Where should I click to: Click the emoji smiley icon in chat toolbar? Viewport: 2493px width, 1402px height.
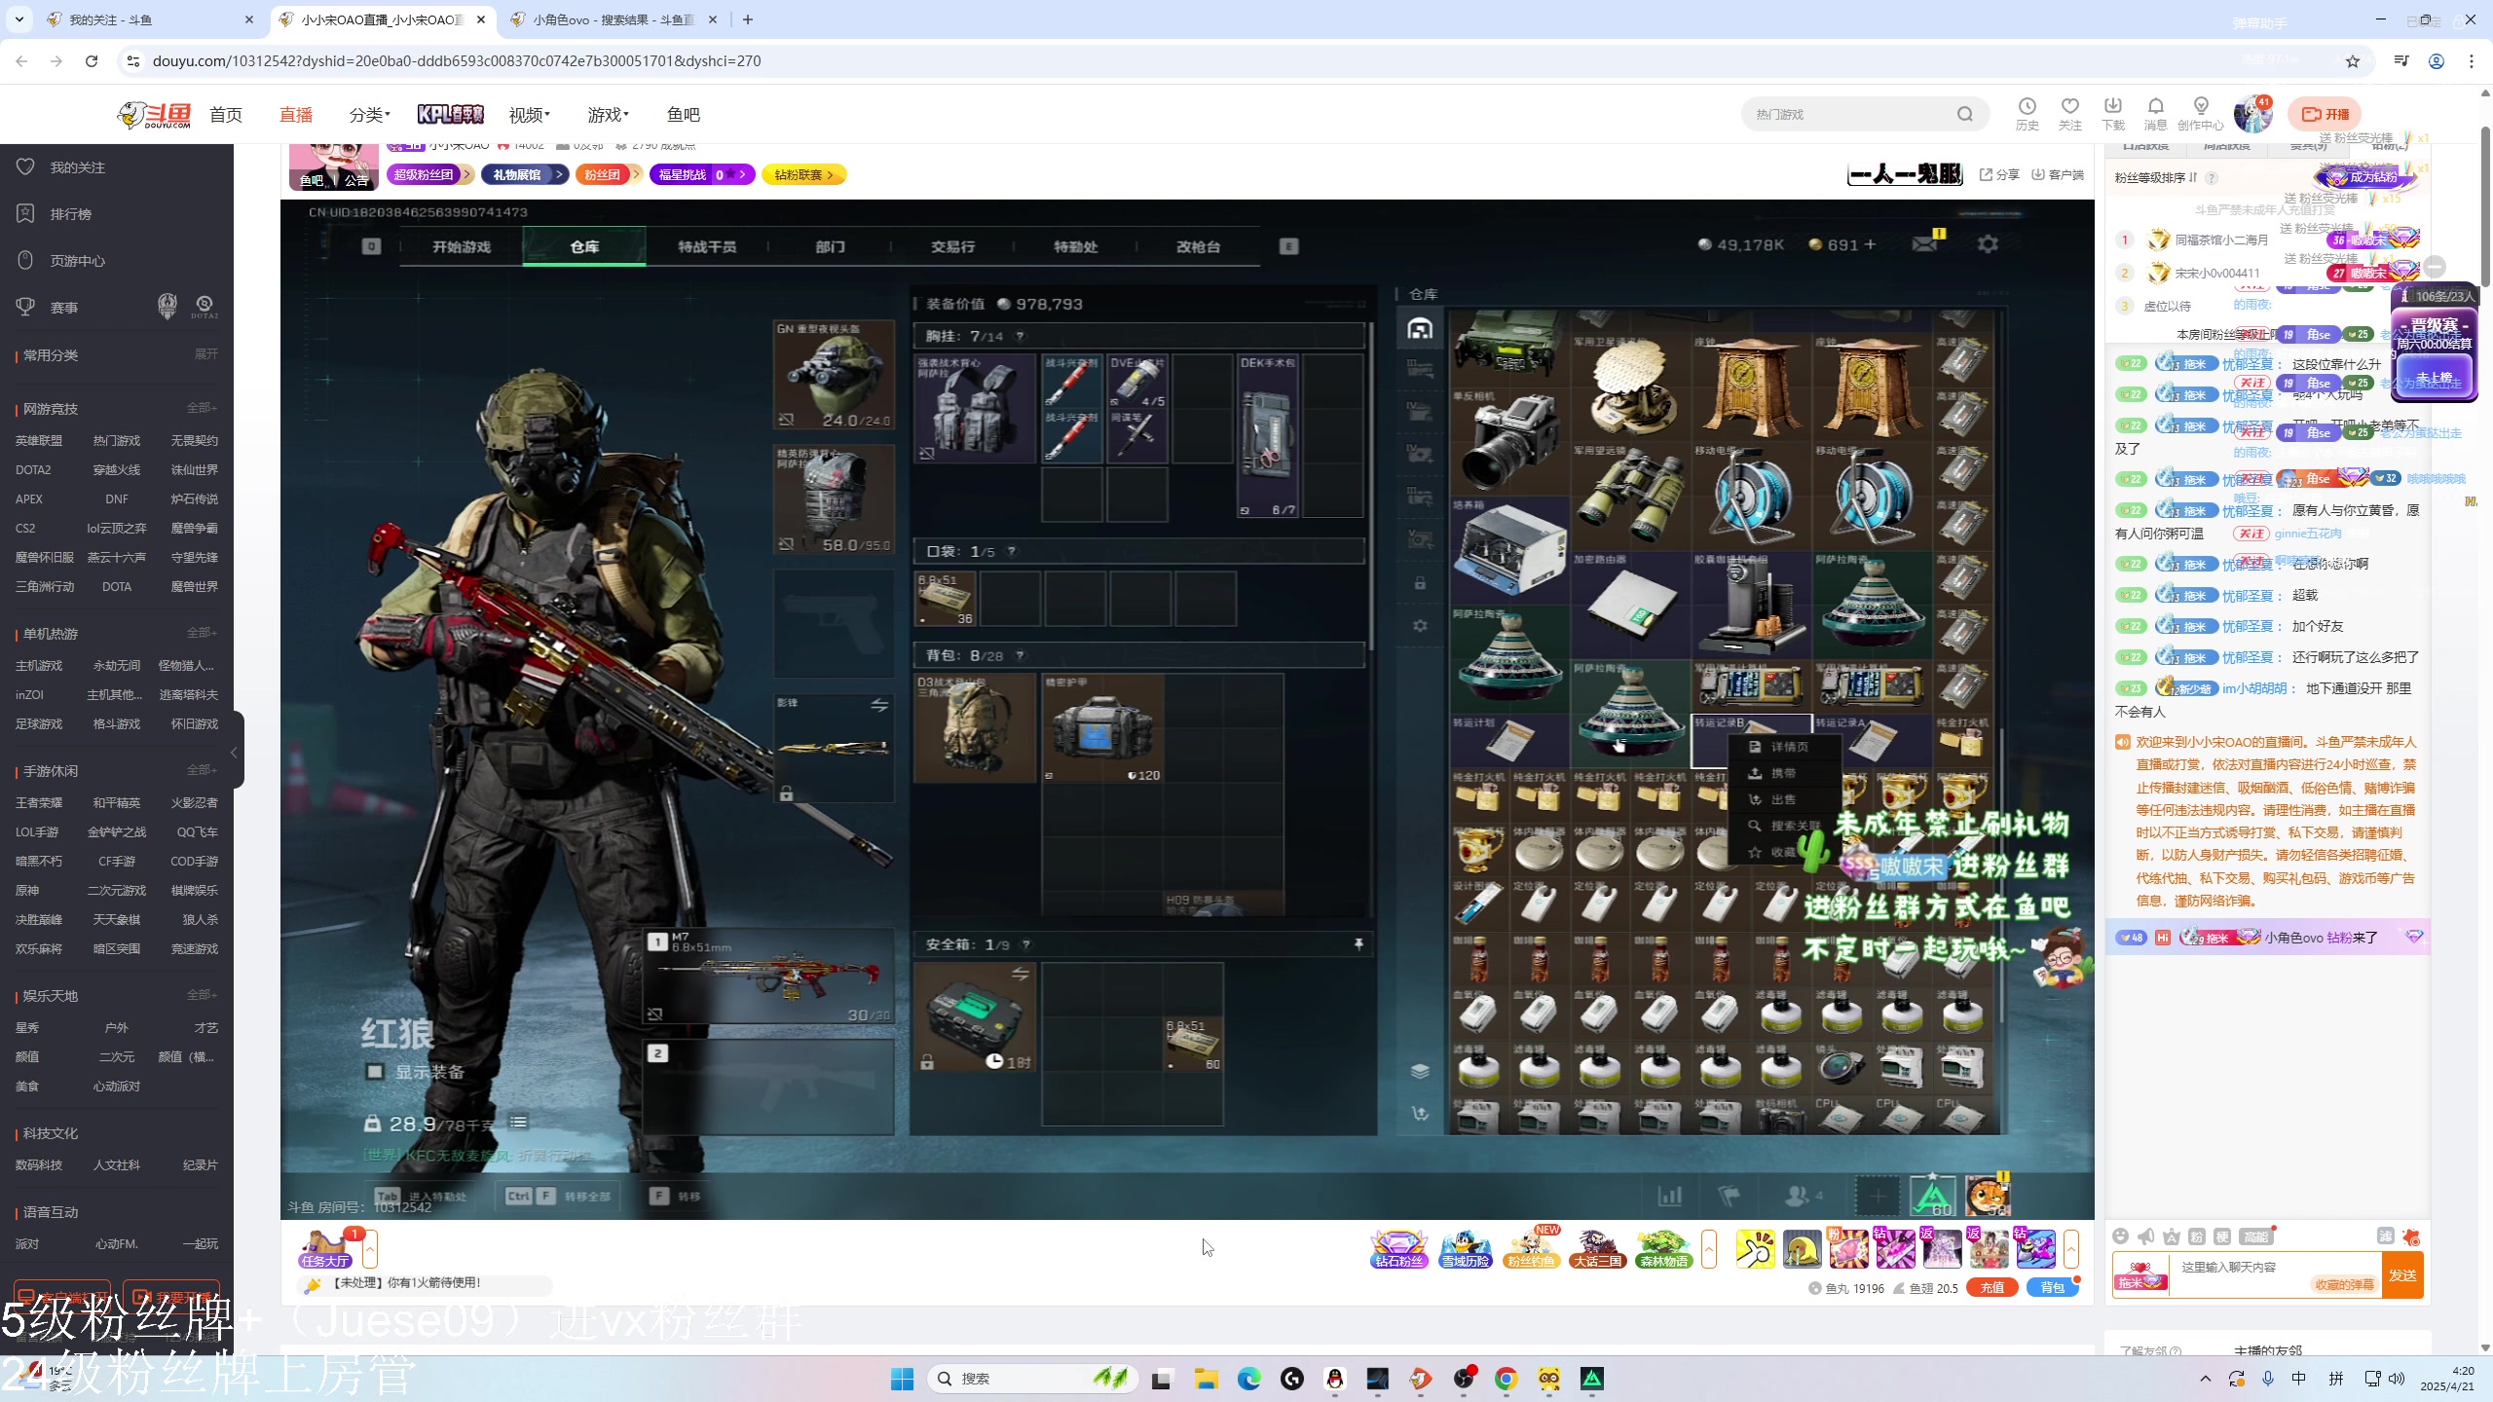(x=2121, y=1236)
